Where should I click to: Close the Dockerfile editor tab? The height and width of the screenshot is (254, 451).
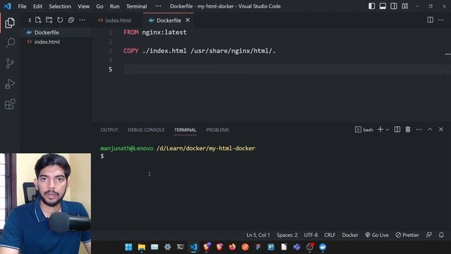coord(187,20)
